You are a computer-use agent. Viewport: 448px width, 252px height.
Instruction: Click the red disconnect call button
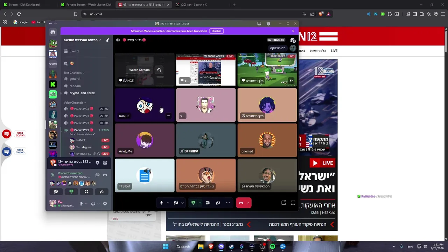click(241, 203)
